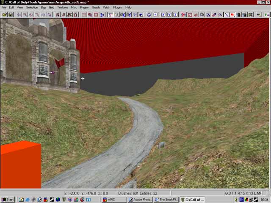Select the Y axis view button
This screenshot has height=203, width=271.
coord(169,14)
